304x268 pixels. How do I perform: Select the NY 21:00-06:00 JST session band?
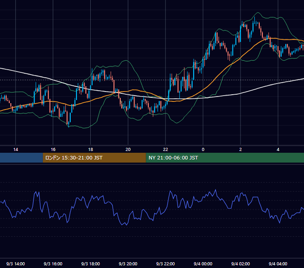[x=225, y=158]
